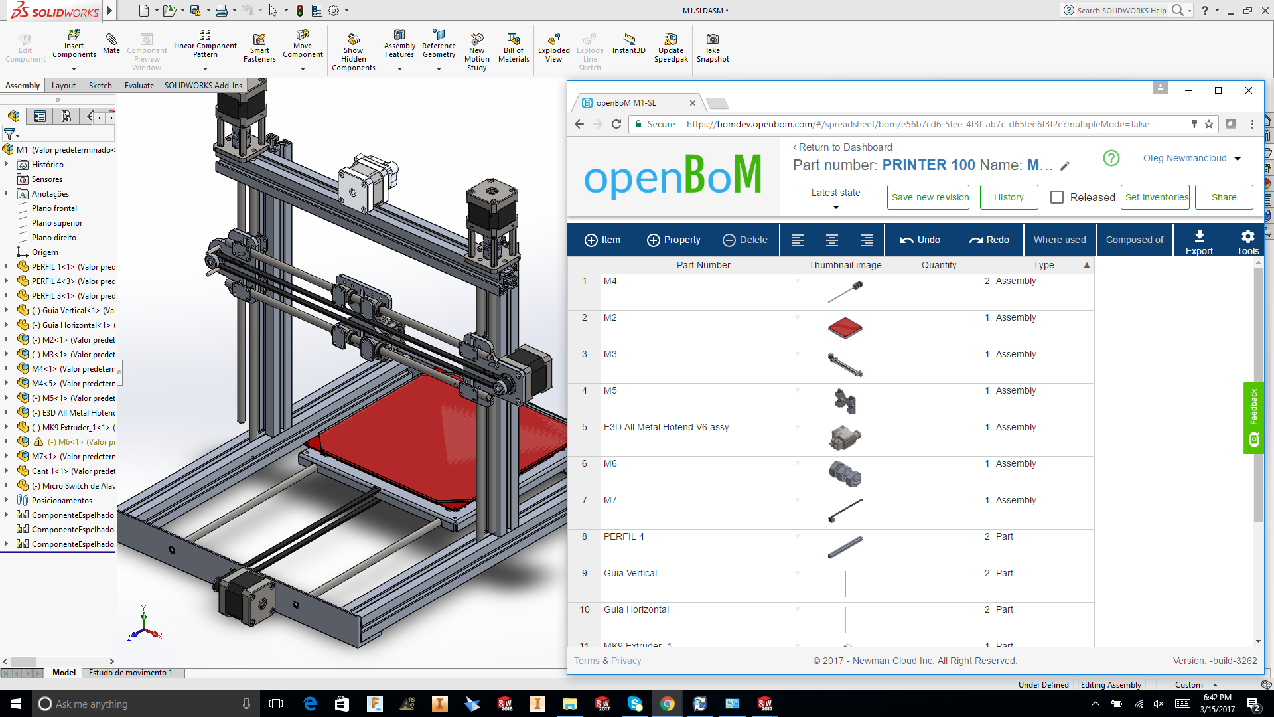Click the edit pencil next to name

pyautogui.click(x=1065, y=166)
